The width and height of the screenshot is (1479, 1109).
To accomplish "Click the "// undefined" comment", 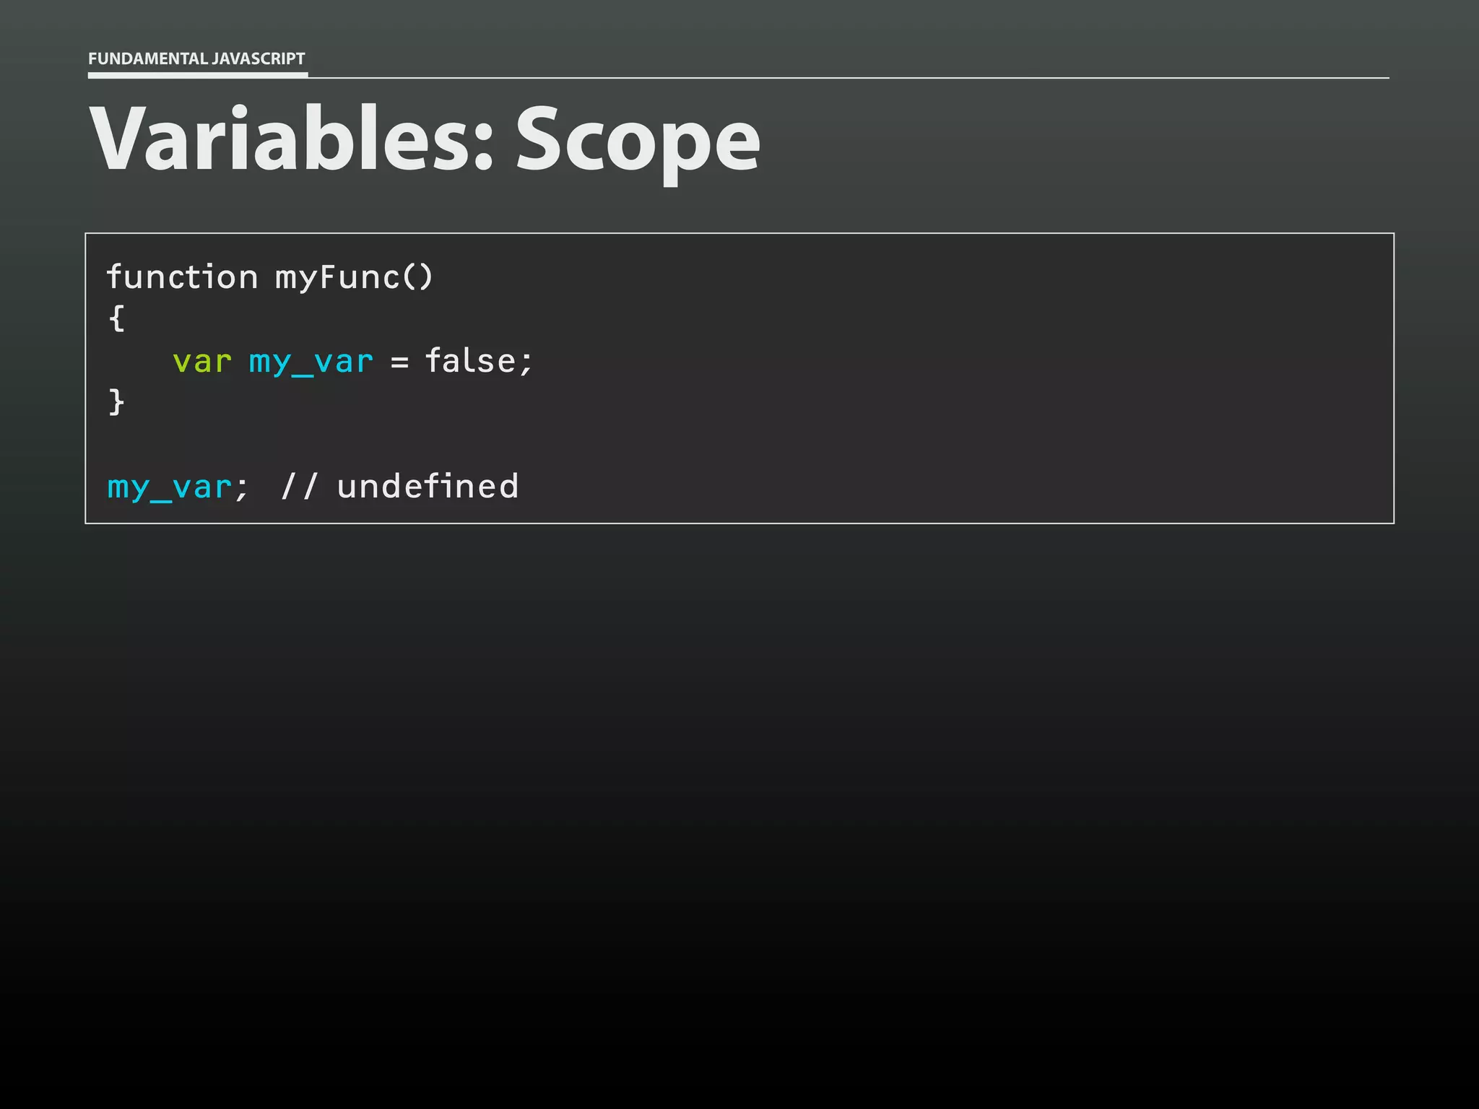I will coord(399,487).
